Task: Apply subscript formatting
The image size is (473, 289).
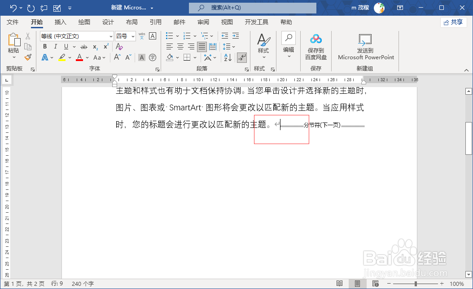Action: click(95, 47)
